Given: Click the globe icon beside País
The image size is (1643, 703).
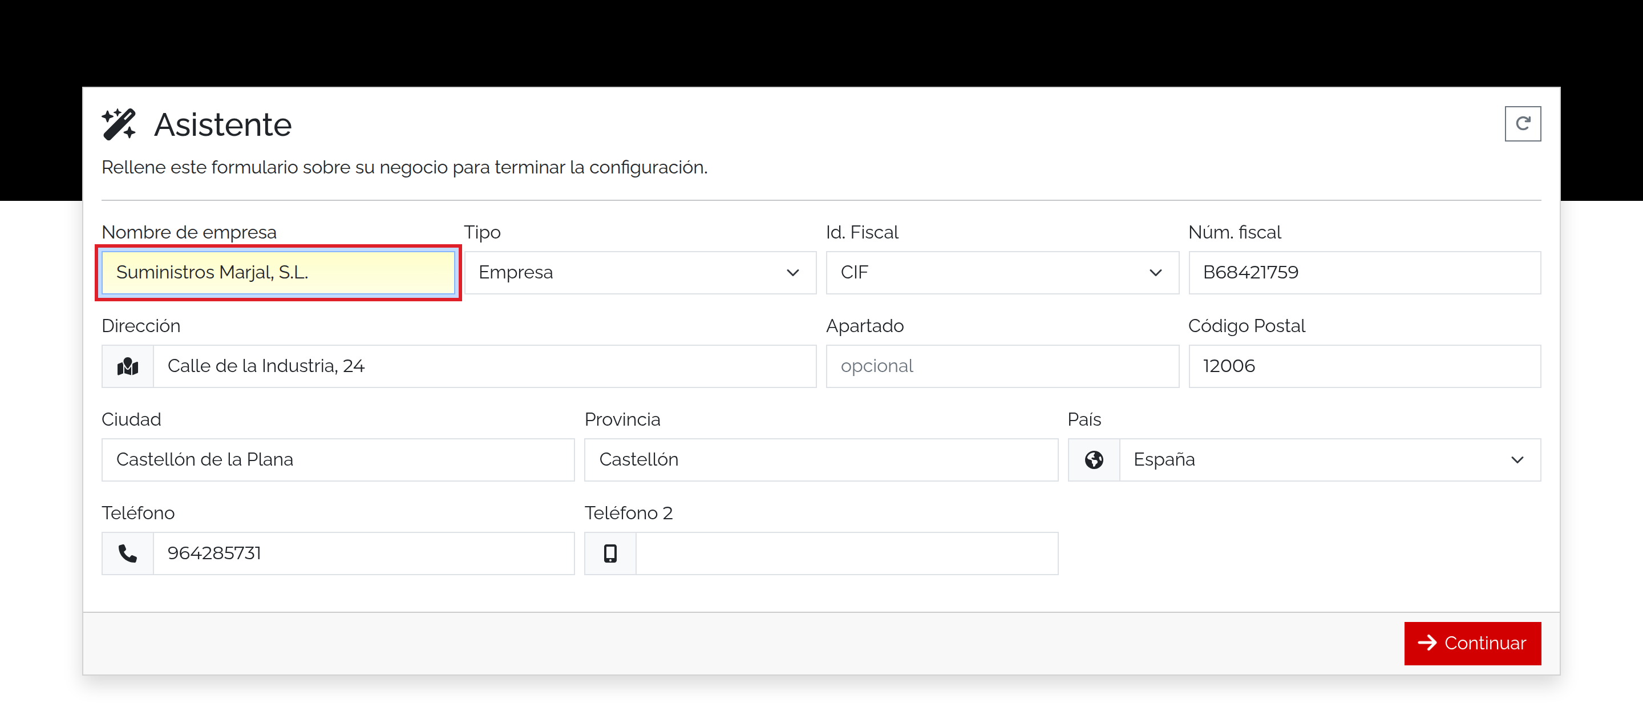Looking at the screenshot, I should (1094, 460).
